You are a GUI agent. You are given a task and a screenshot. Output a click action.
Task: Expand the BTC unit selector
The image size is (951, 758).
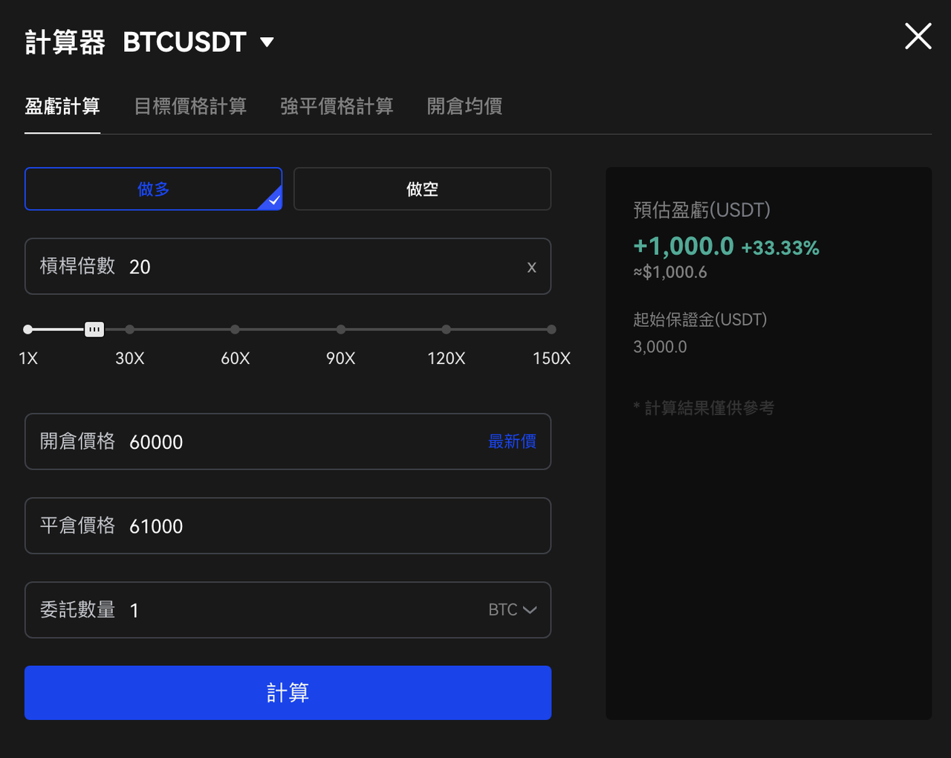pos(513,610)
